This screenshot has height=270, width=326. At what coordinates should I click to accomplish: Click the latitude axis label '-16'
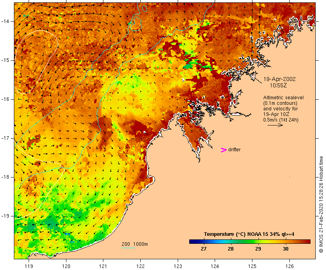[5, 99]
